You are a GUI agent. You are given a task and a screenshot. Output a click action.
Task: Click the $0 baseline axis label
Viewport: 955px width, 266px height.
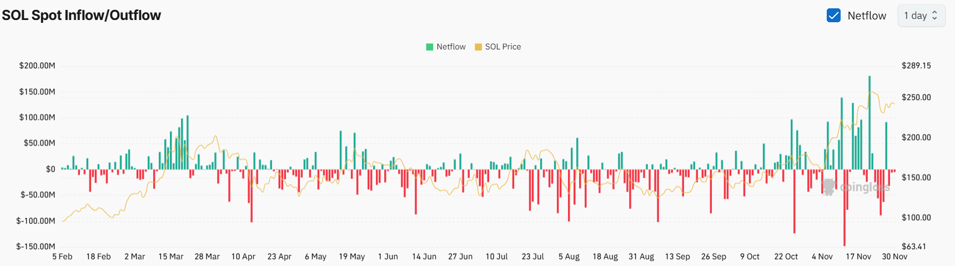pos(51,169)
